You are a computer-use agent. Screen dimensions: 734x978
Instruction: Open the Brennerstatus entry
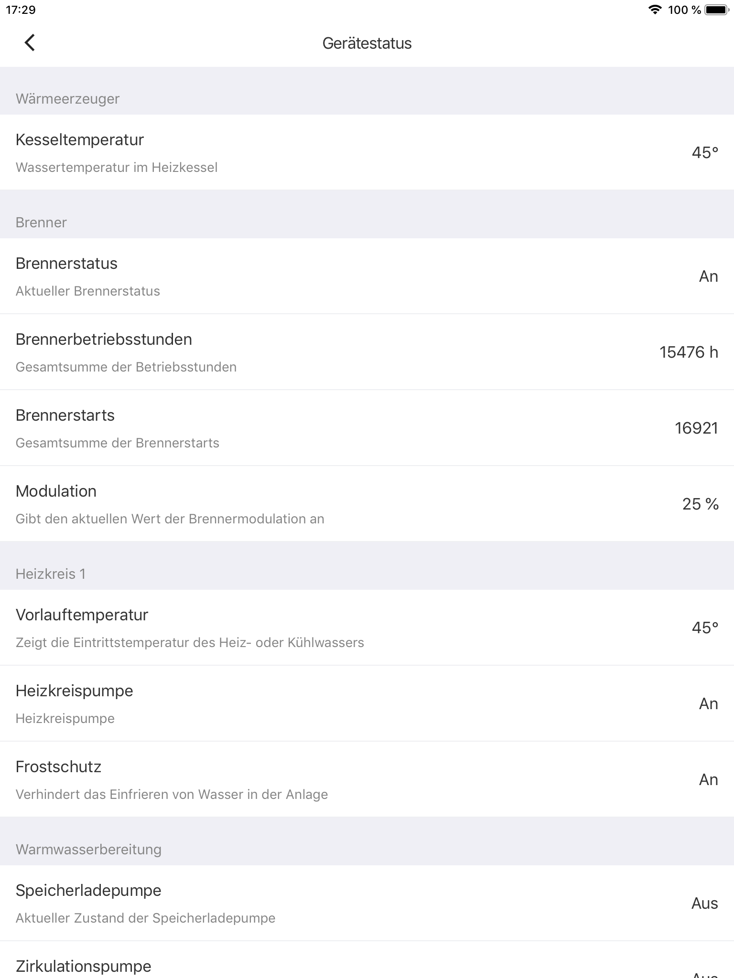(x=367, y=276)
